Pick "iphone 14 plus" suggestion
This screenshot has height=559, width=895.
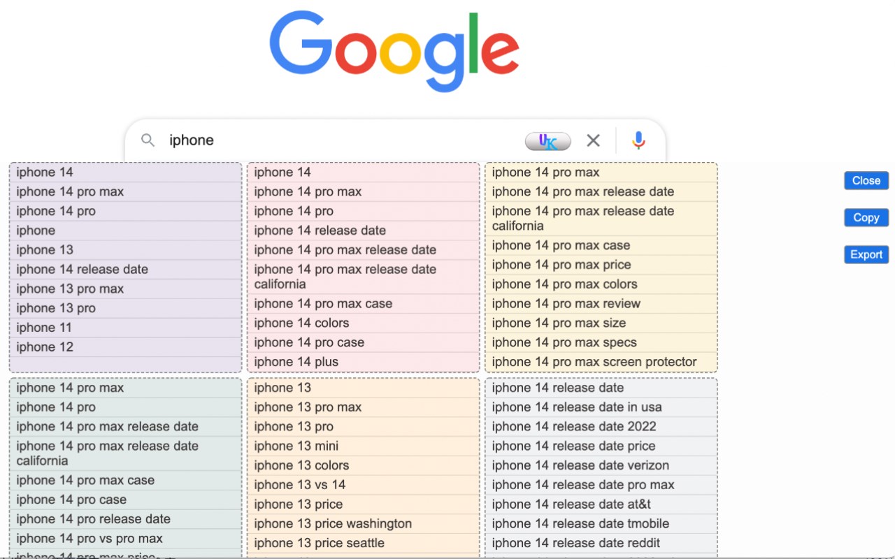pos(296,362)
